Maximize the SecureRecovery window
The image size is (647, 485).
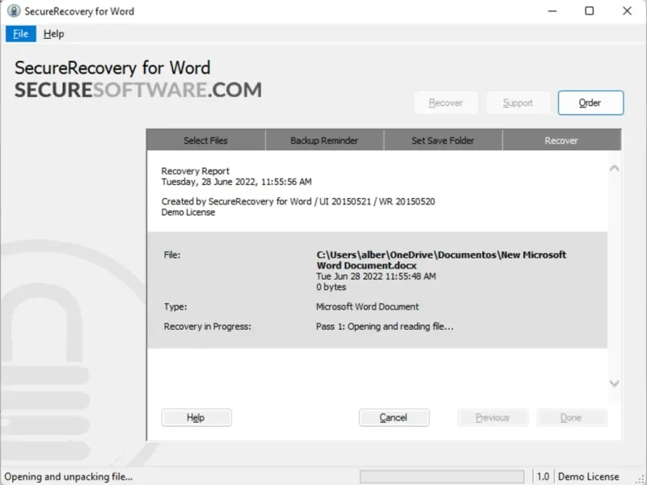click(590, 11)
